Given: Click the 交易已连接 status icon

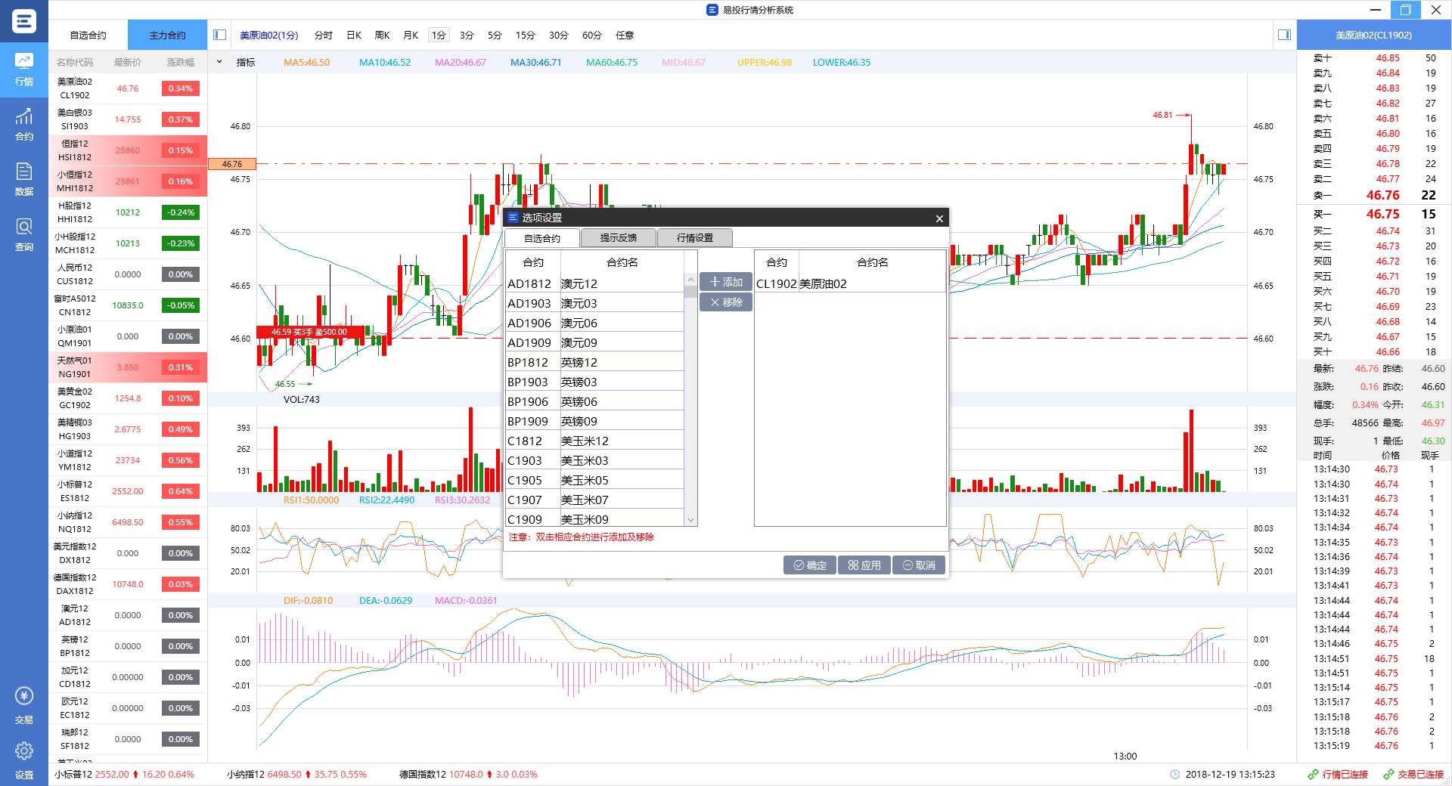Looking at the screenshot, I should point(1388,775).
